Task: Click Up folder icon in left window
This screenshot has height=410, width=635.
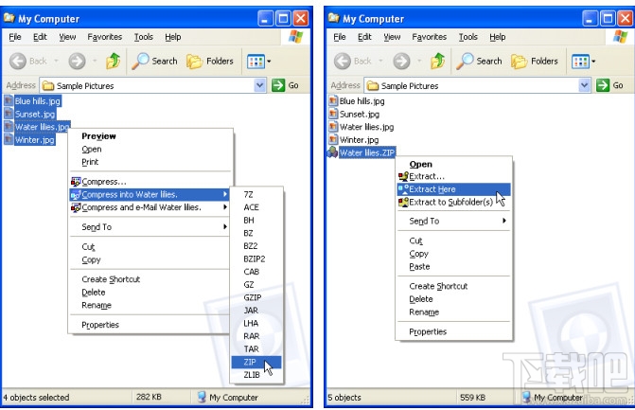Action: 113,62
